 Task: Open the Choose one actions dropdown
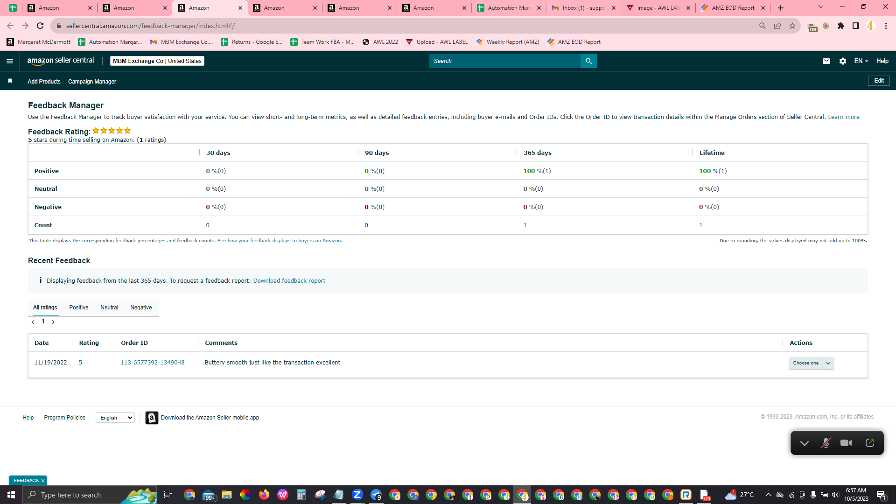(x=811, y=363)
